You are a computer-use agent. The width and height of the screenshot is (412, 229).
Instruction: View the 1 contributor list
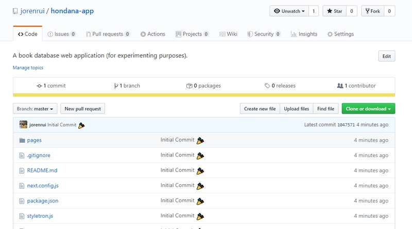coord(356,86)
